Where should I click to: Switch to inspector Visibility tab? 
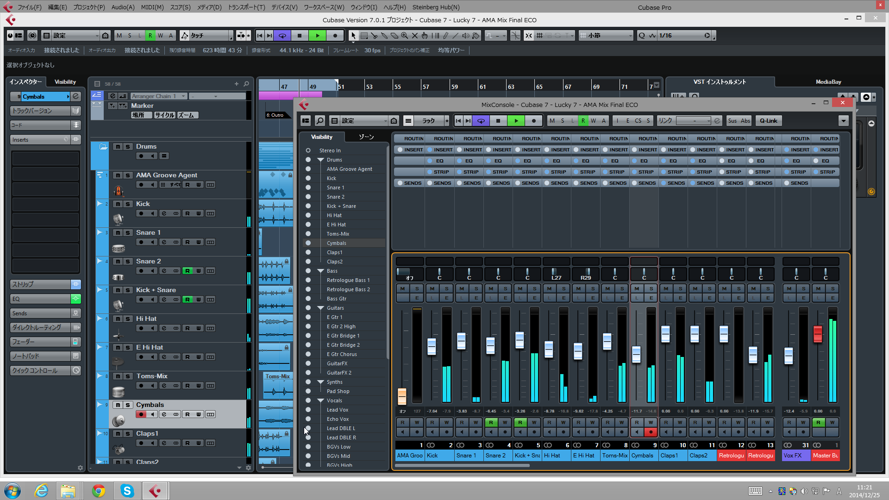click(65, 82)
